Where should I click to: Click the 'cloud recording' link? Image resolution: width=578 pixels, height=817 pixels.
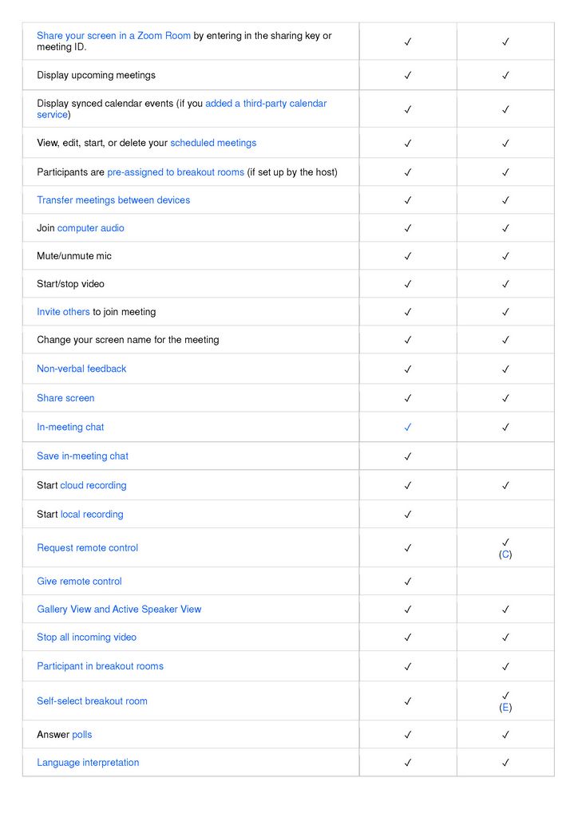point(93,486)
